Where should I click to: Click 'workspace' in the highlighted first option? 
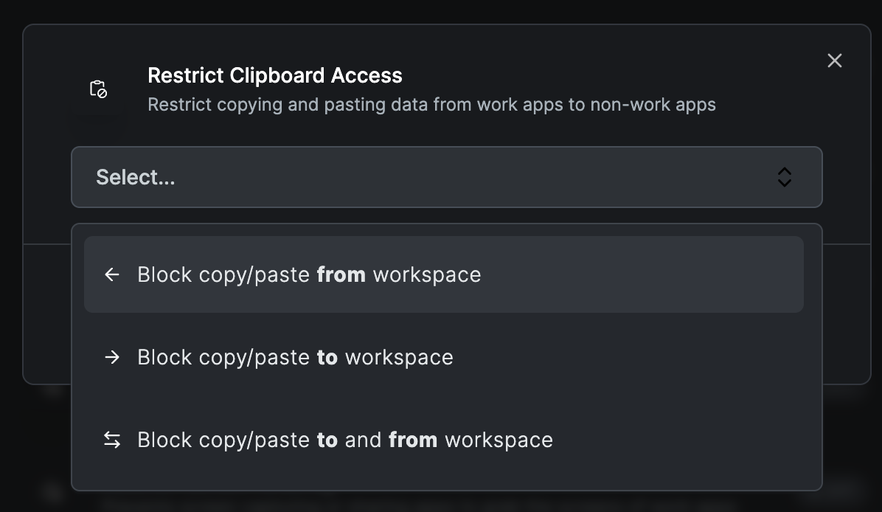(427, 274)
